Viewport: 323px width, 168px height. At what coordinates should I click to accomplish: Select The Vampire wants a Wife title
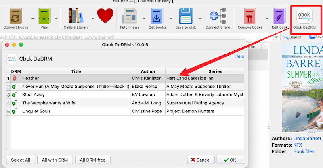pyautogui.click(x=76, y=103)
